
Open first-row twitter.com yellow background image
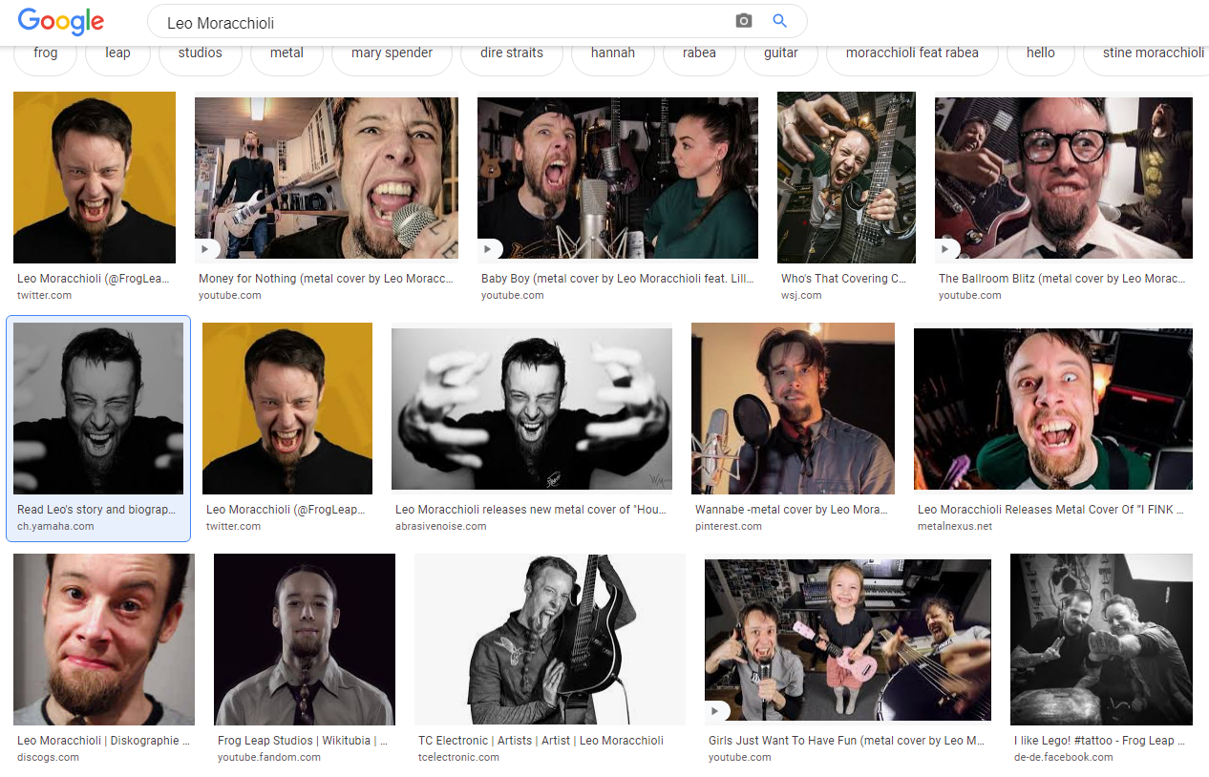point(95,178)
